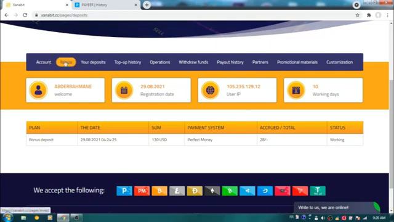
Task: Click the calendar icon beside Working days
Action: [296, 90]
